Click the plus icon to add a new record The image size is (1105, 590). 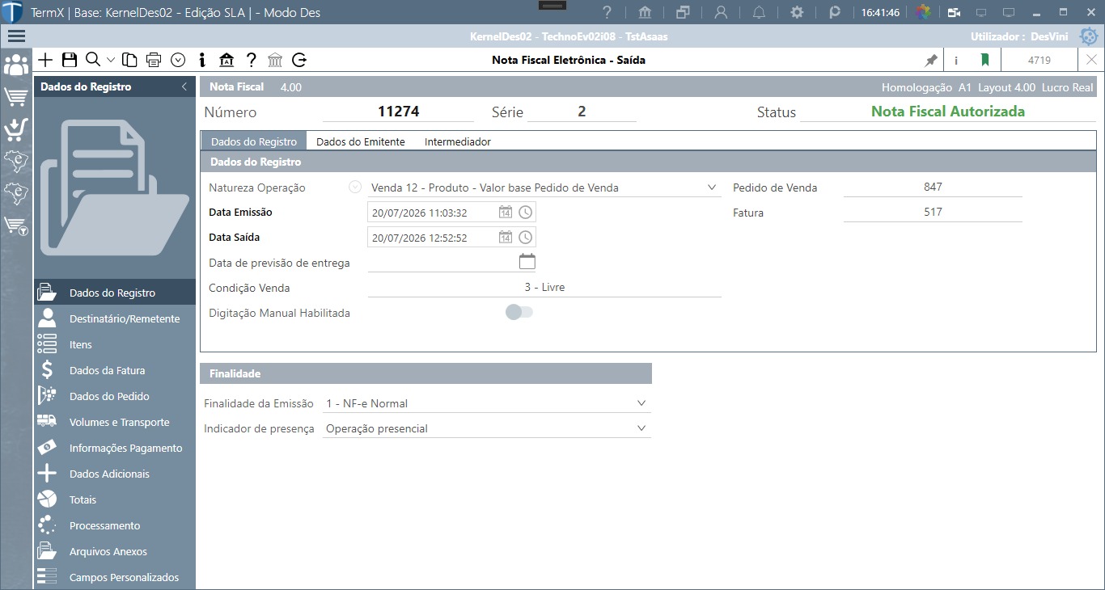click(x=45, y=60)
